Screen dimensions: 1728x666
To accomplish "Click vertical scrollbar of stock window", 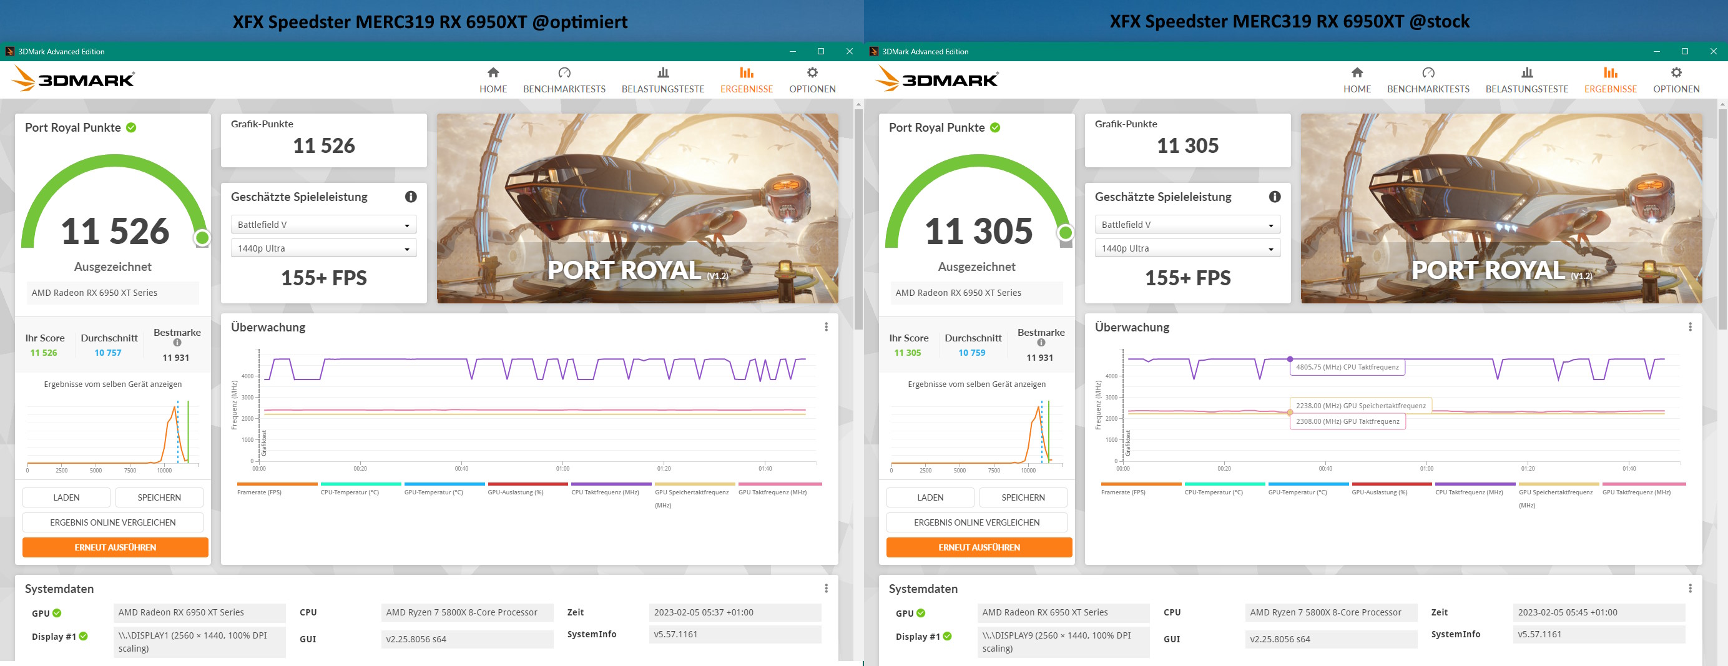I will (1722, 219).
